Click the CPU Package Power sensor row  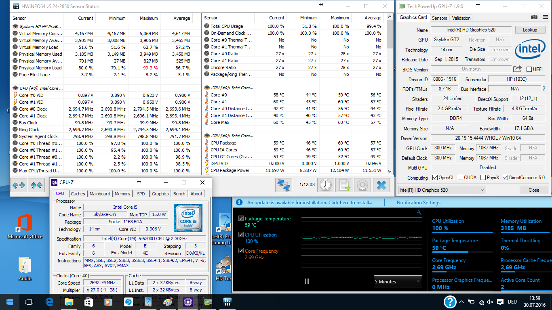point(294,170)
